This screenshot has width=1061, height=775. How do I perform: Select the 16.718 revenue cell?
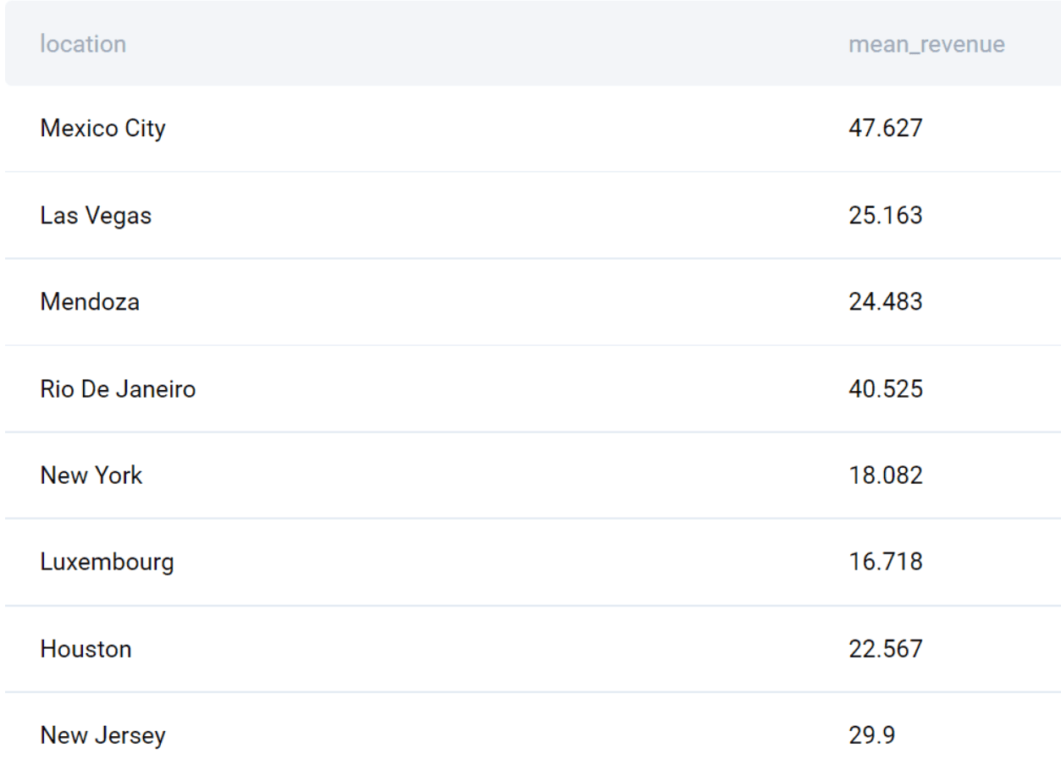pos(885,562)
